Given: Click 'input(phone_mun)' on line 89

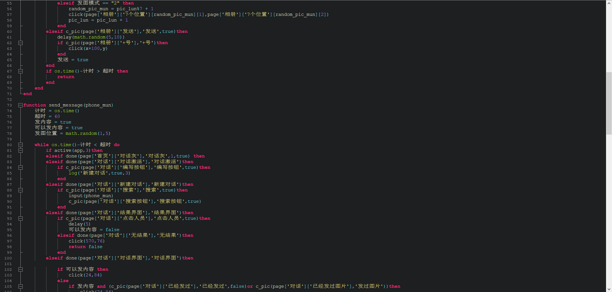Looking at the screenshot, I should (91, 196).
